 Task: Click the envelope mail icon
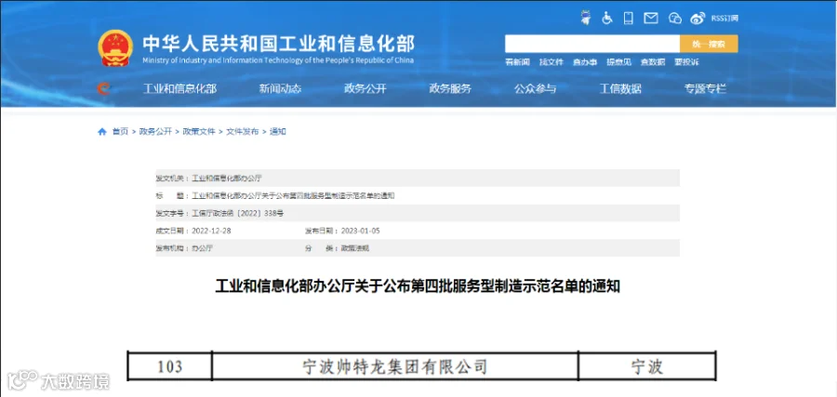click(x=651, y=19)
